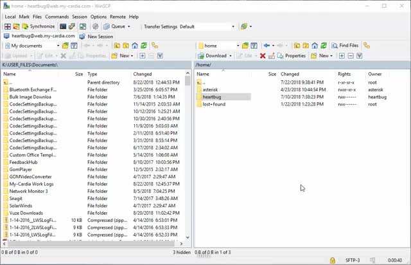
Task: Expand the Download dropdown arrow
Action: tap(231, 56)
